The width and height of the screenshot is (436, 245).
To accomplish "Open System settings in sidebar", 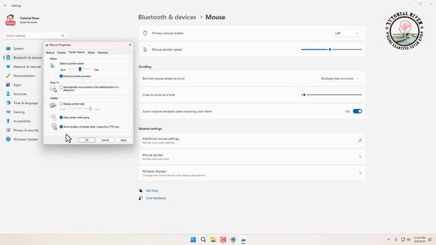I will 18,48.
